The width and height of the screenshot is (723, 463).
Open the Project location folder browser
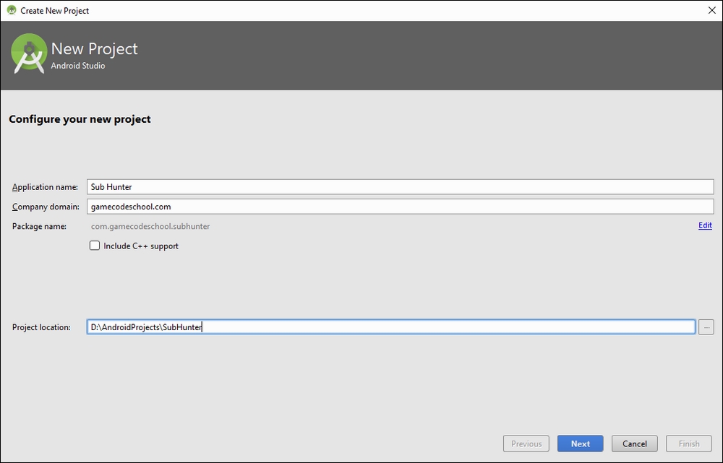click(706, 326)
